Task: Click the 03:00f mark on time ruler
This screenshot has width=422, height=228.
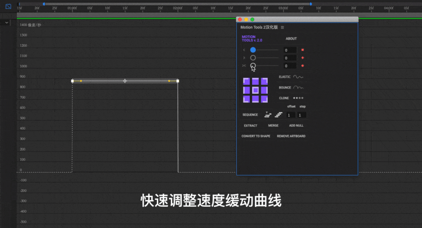Action: 283,8
